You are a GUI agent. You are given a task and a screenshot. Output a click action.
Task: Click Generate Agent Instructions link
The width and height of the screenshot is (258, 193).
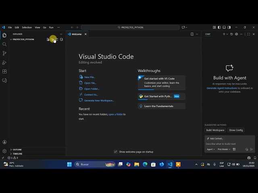coord(222,88)
